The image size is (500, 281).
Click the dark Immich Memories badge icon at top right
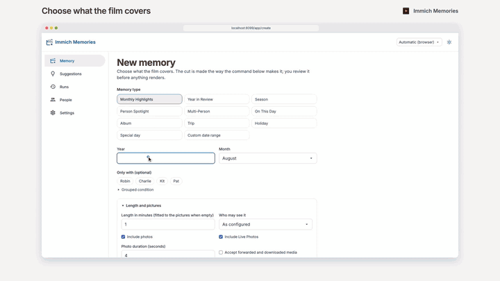click(x=406, y=11)
